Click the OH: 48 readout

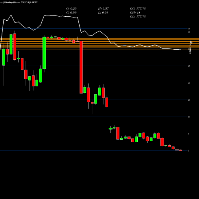(x=135, y=12)
